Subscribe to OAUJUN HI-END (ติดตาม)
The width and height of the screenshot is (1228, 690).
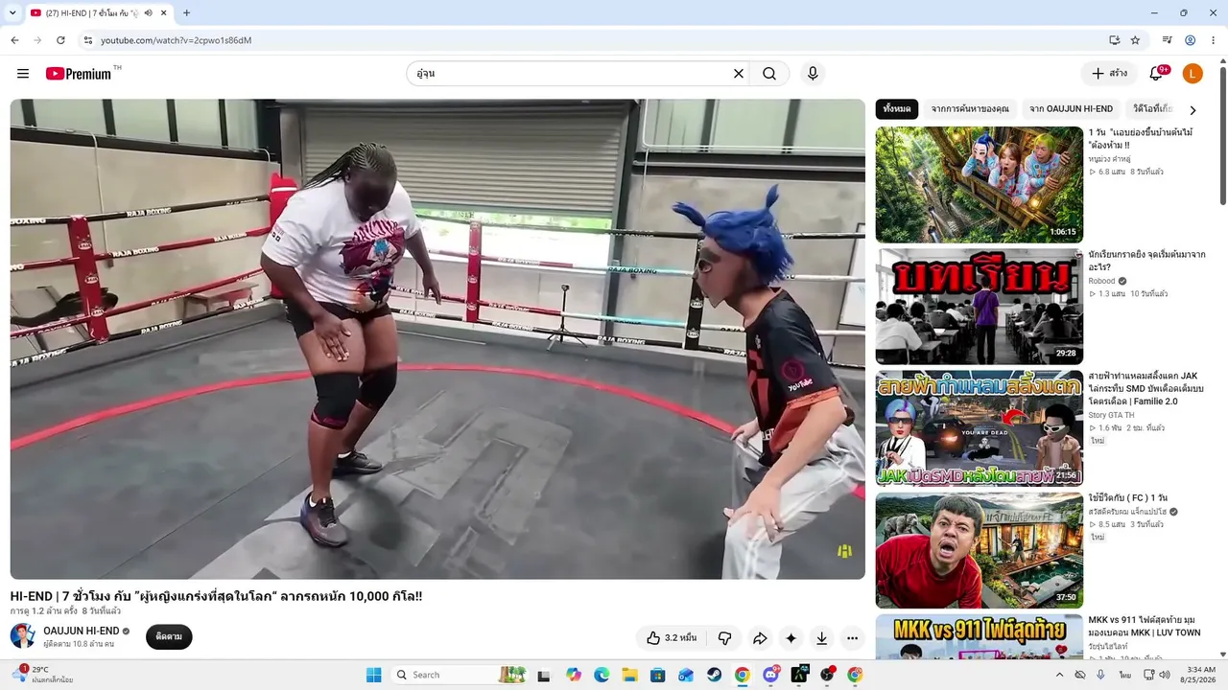click(169, 636)
